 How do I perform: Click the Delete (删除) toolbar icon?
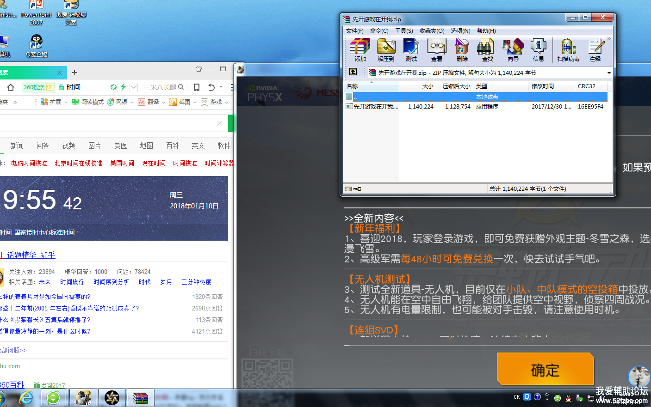click(462, 50)
